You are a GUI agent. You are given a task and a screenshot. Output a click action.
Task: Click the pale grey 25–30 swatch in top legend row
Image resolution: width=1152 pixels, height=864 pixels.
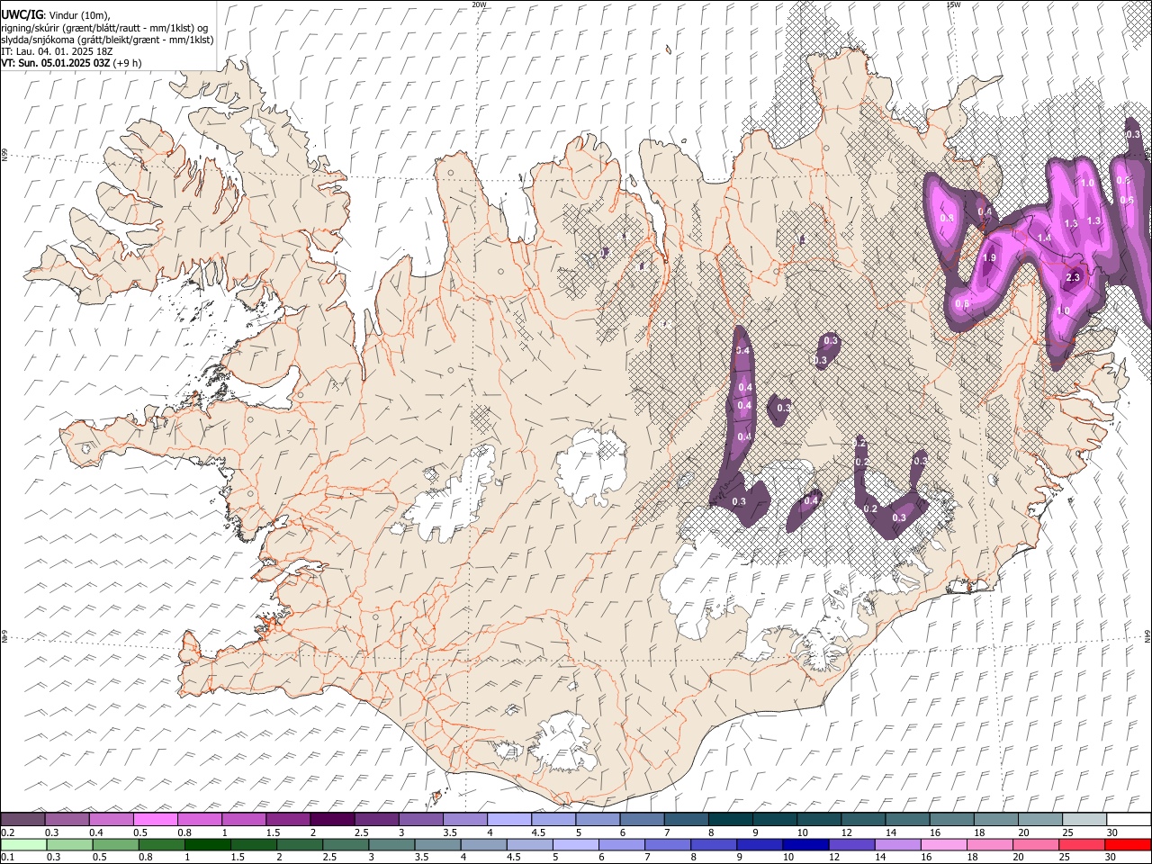click(1083, 820)
